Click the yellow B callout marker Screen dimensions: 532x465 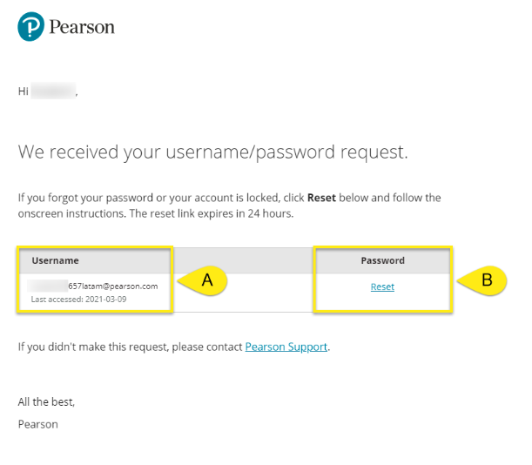(x=482, y=280)
